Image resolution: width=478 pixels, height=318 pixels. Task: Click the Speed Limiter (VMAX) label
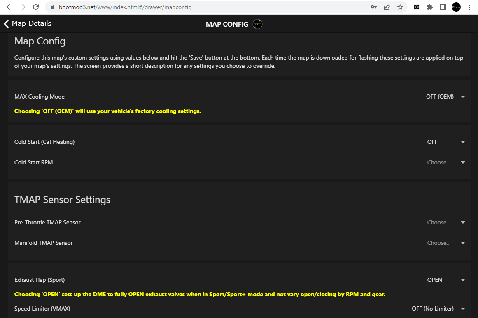42,309
